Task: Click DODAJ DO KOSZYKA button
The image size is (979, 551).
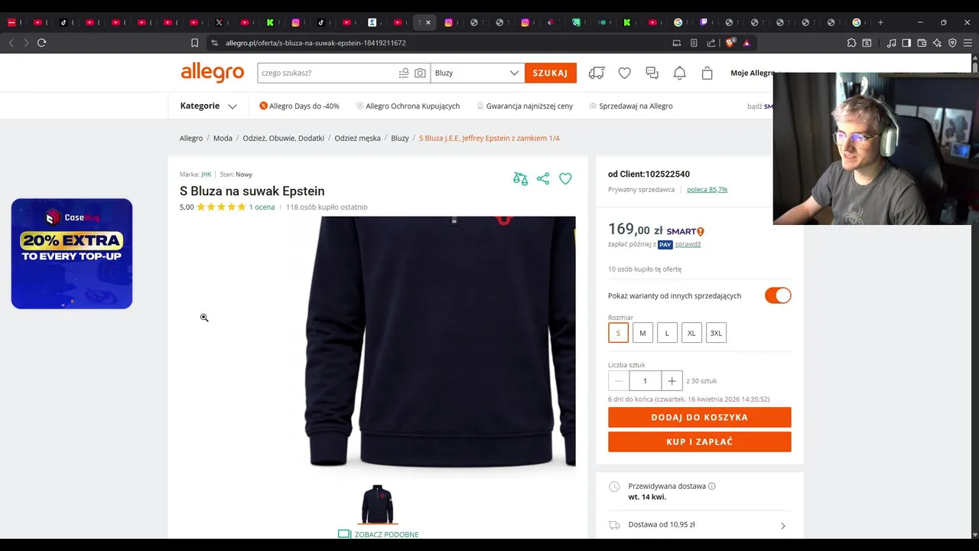Action: click(699, 417)
